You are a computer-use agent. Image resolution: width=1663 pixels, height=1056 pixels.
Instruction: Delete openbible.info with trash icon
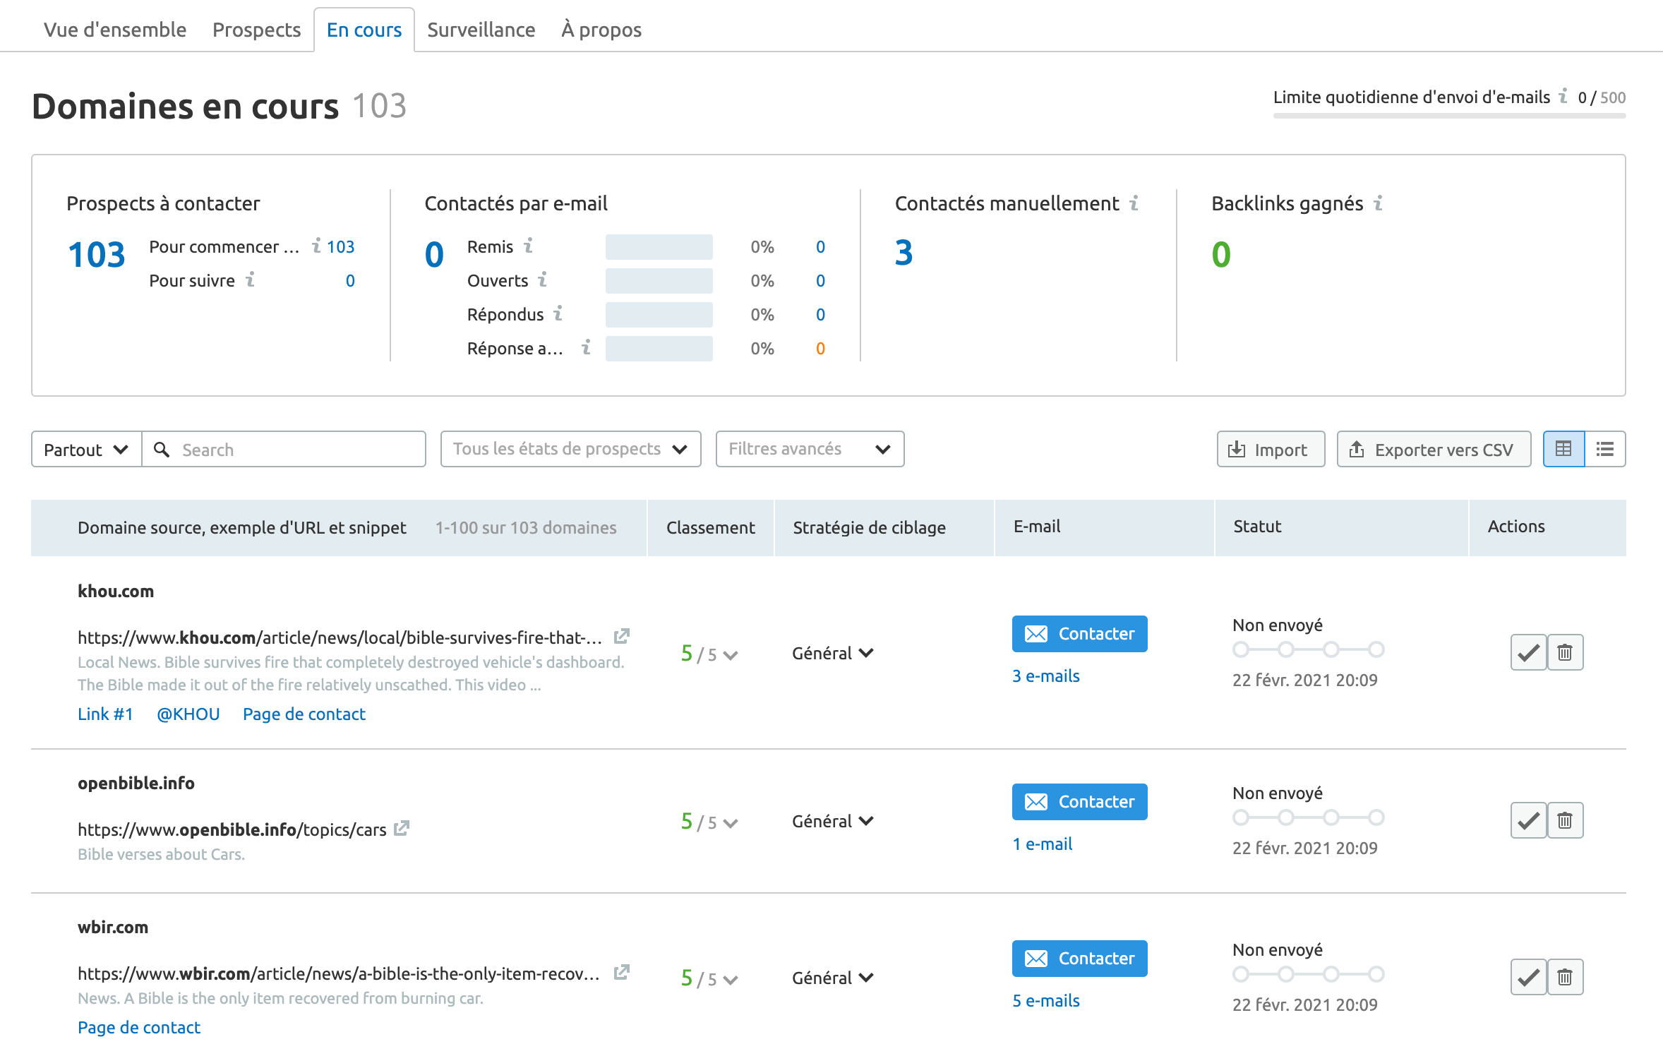point(1565,820)
